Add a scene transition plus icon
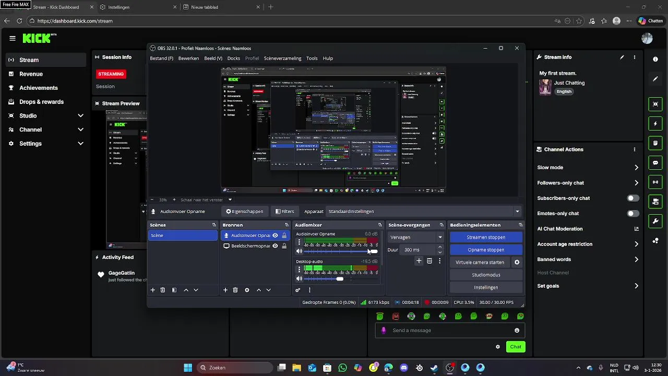668x376 pixels. 419,261
